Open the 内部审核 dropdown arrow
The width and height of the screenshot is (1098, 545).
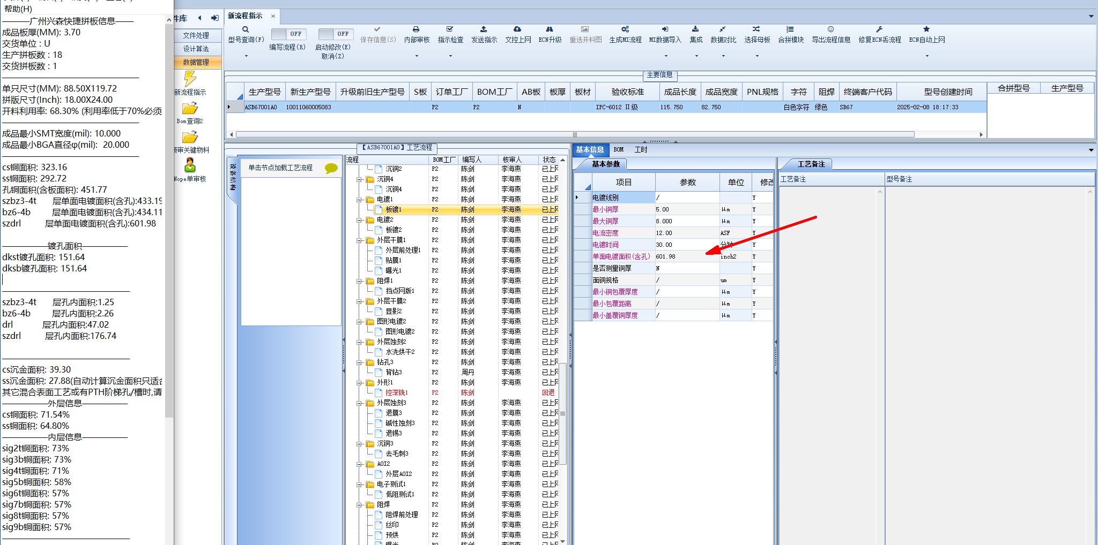(417, 56)
